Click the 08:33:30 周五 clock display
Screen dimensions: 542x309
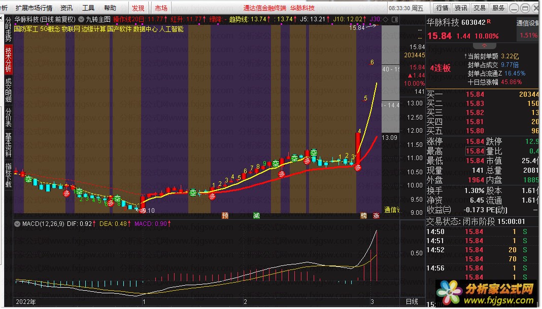(x=406, y=8)
